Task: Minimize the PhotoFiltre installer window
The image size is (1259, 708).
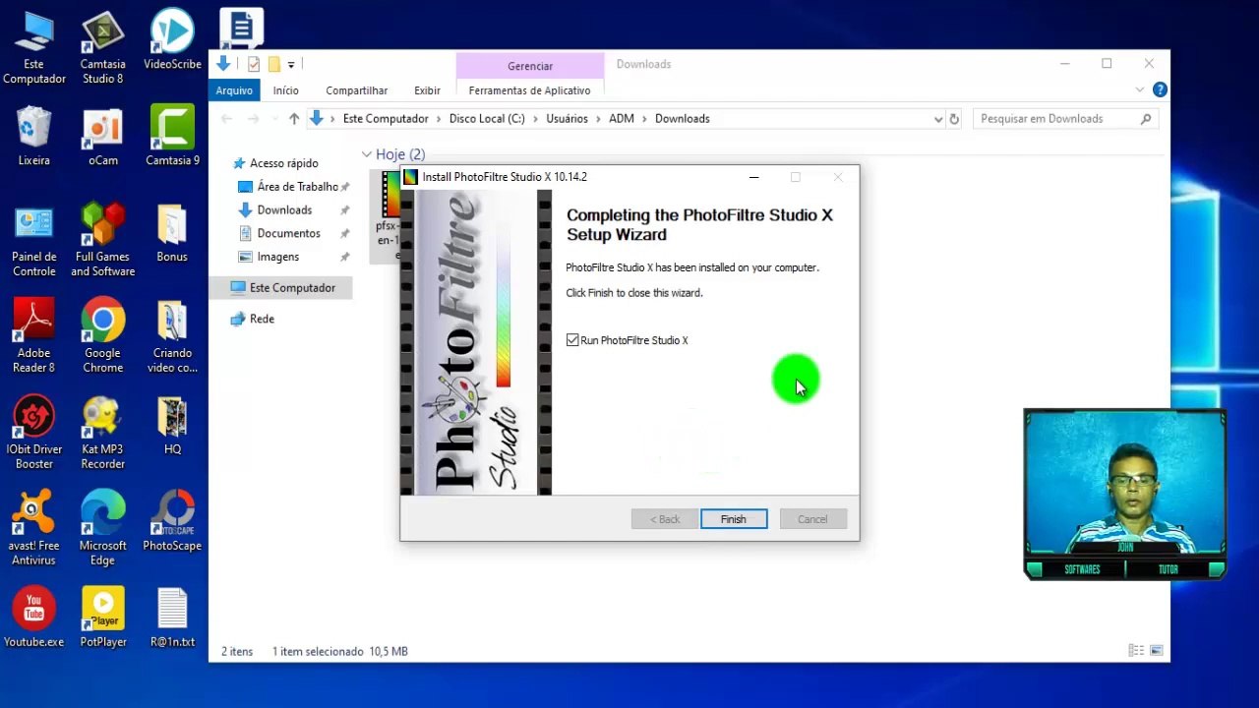Action: [x=753, y=177]
